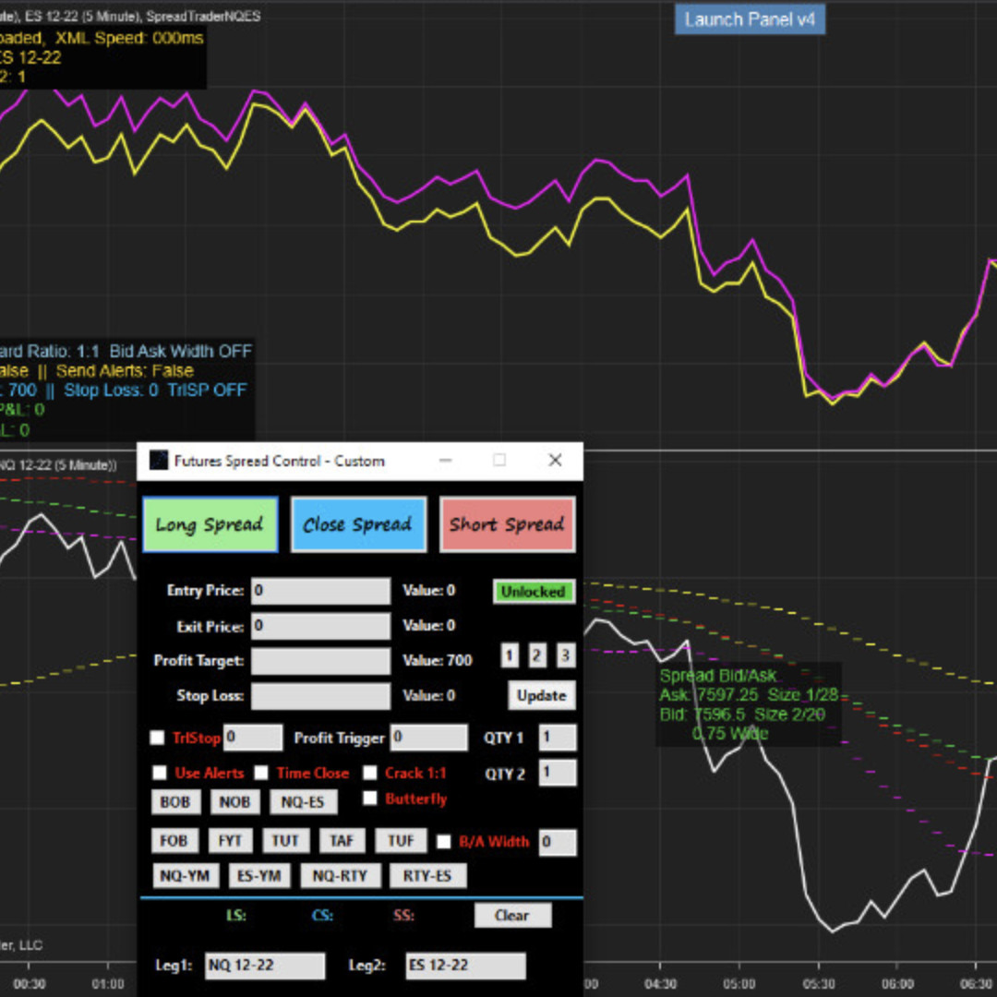
Task: Select the NQ-ES spread preset
Action: pos(303,802)
